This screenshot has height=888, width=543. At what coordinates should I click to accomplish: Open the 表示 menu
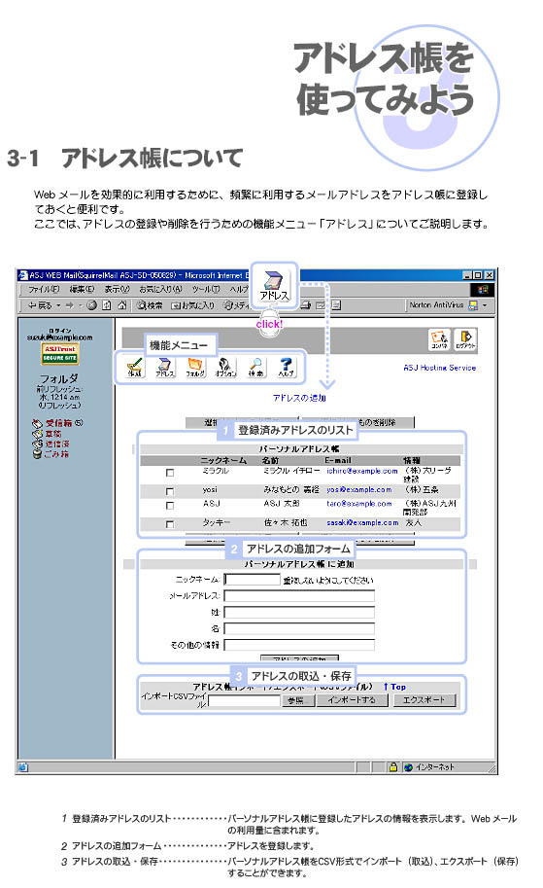[x=117, y=290]
